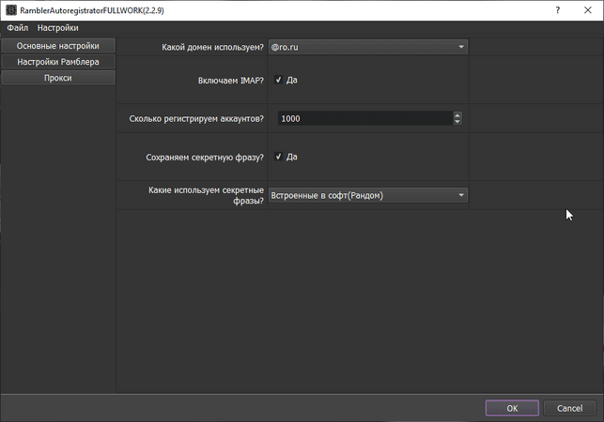Close the window with the X button
604x422 pixels.
point(586,9)
